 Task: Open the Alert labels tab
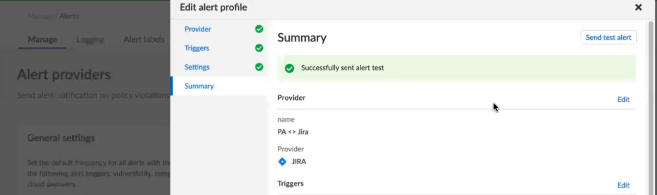pyautogui.click(x=144, y=39)
